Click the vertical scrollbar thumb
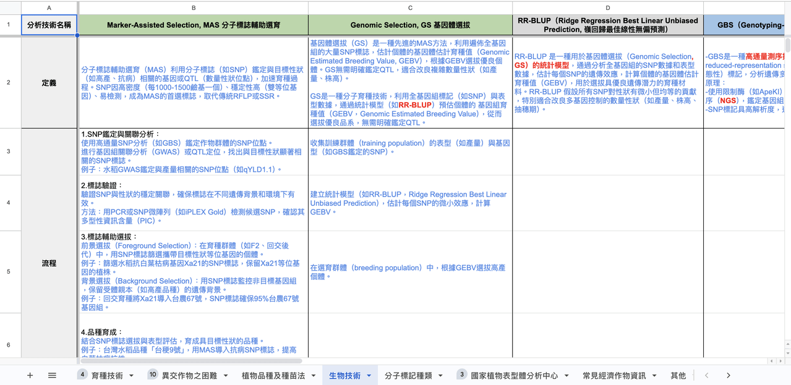Image resolution: width=791 pixels, height=385 pixels. (x=787, y=45)
